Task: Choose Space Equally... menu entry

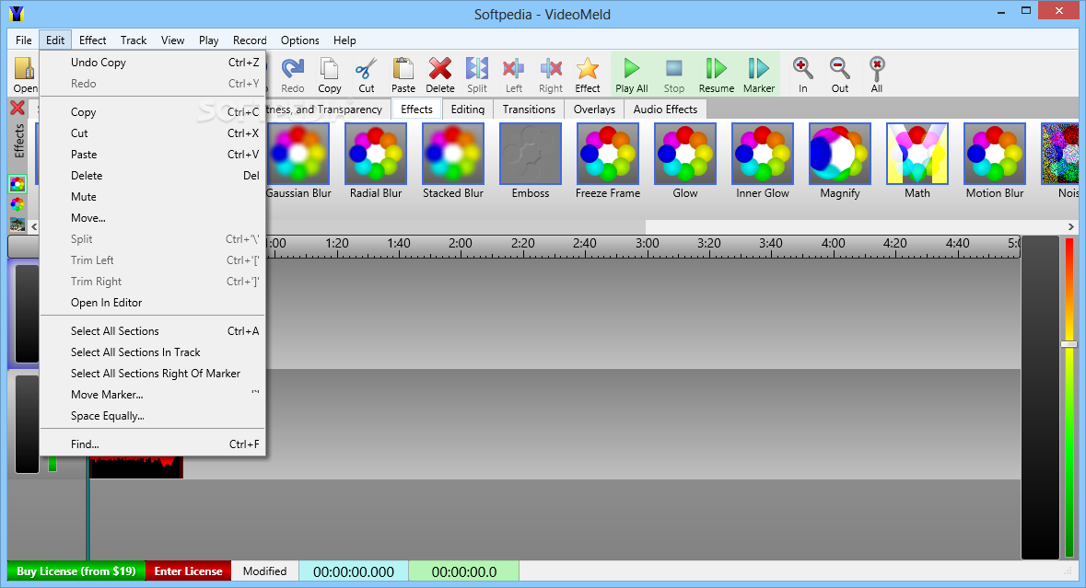Action: 152,416
